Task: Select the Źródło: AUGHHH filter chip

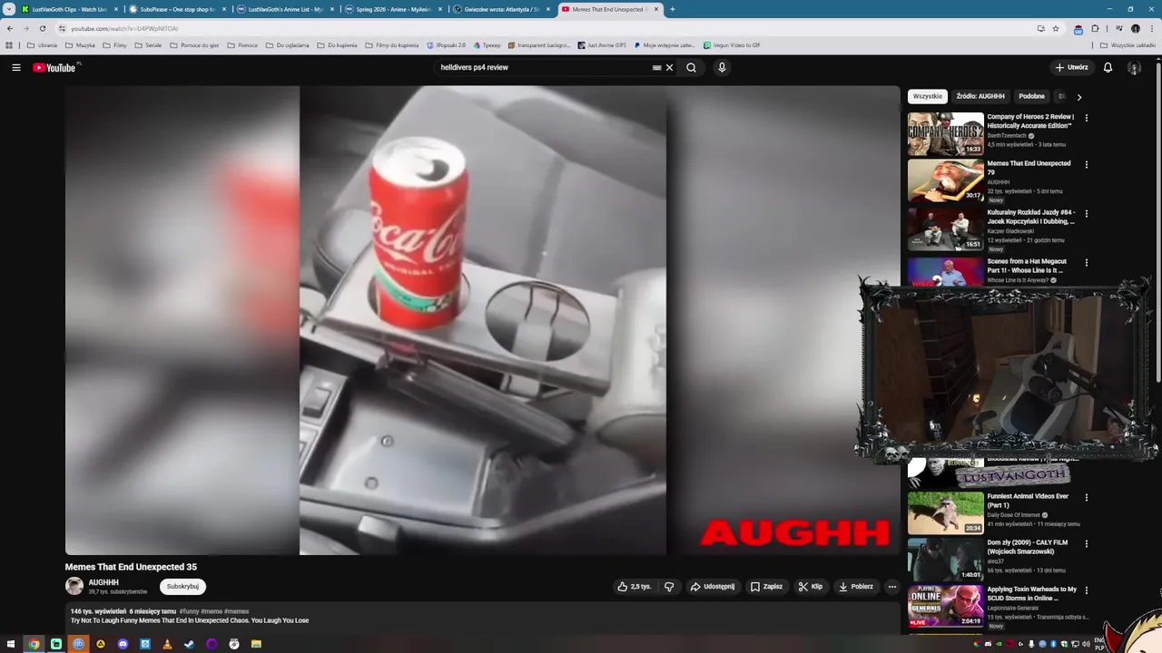Action: [980, 96]
